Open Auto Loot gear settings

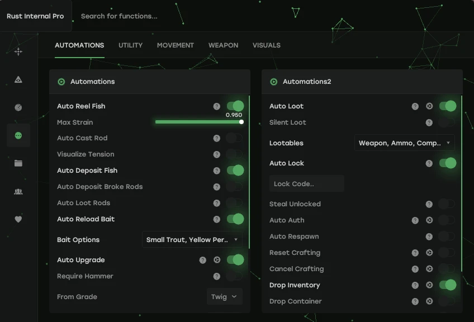pos(429,106)
